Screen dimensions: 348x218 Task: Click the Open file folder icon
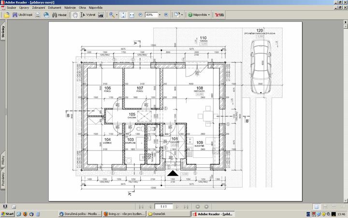pos(6,15)
